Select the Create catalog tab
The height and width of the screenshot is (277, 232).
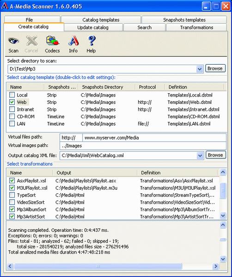[x=33, y=27]
